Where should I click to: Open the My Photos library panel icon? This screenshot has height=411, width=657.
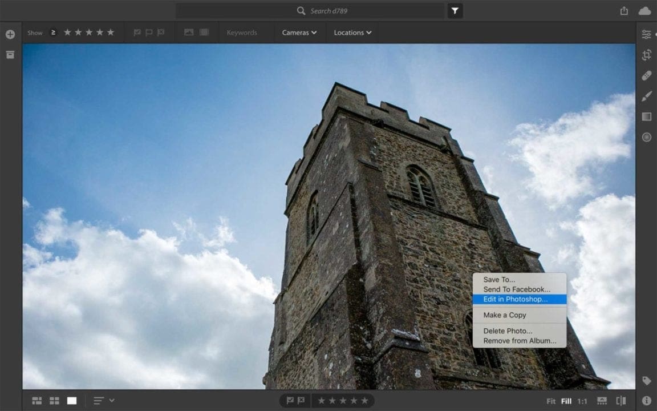pos(10,55)
